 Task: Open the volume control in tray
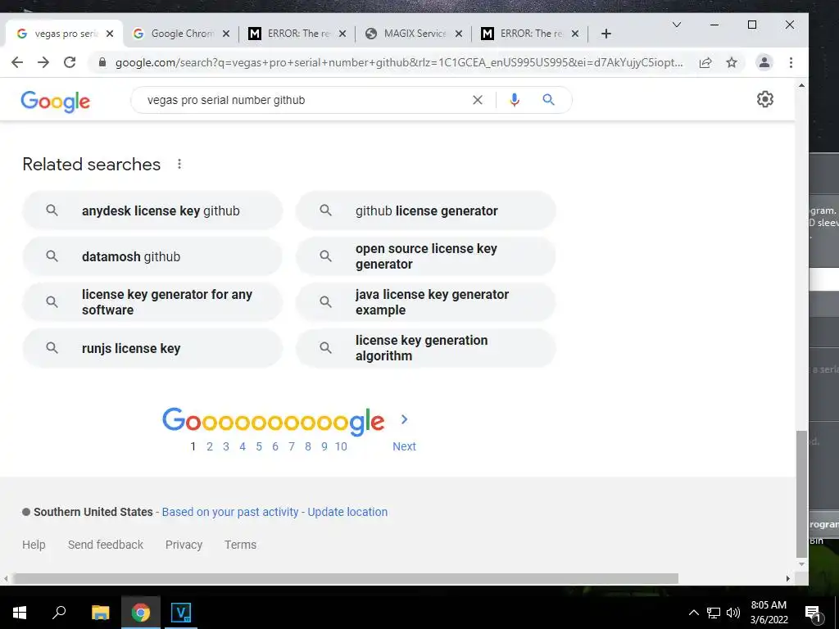(733, 613)
